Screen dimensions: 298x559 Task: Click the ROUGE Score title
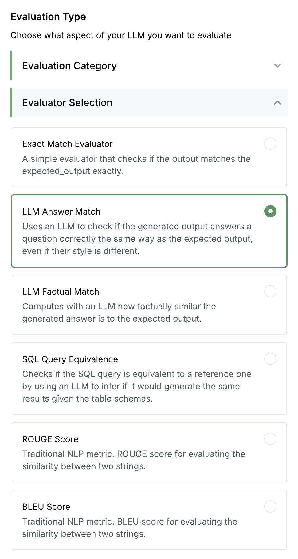(50, 439)
